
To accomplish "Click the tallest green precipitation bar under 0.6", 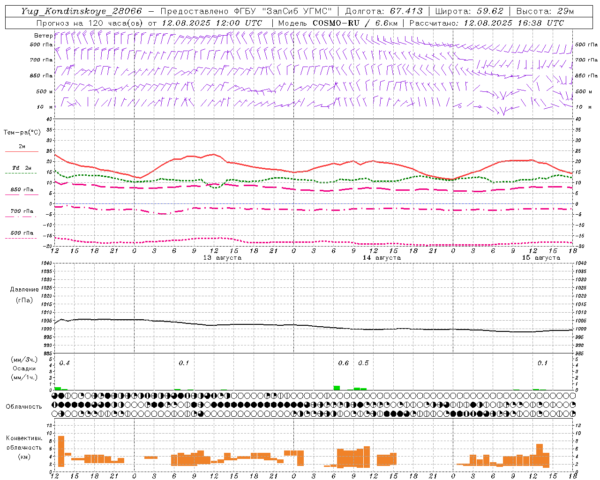I will coord(337,388).
